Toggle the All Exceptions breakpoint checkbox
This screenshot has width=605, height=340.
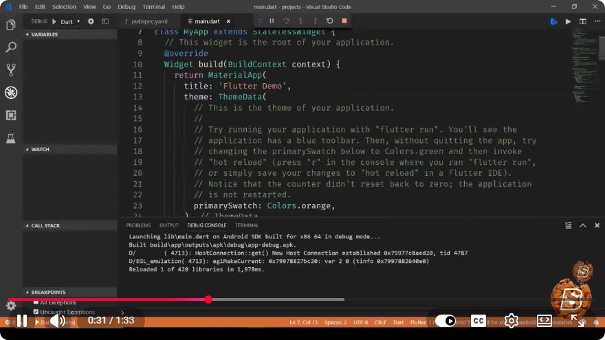point(36,302)
